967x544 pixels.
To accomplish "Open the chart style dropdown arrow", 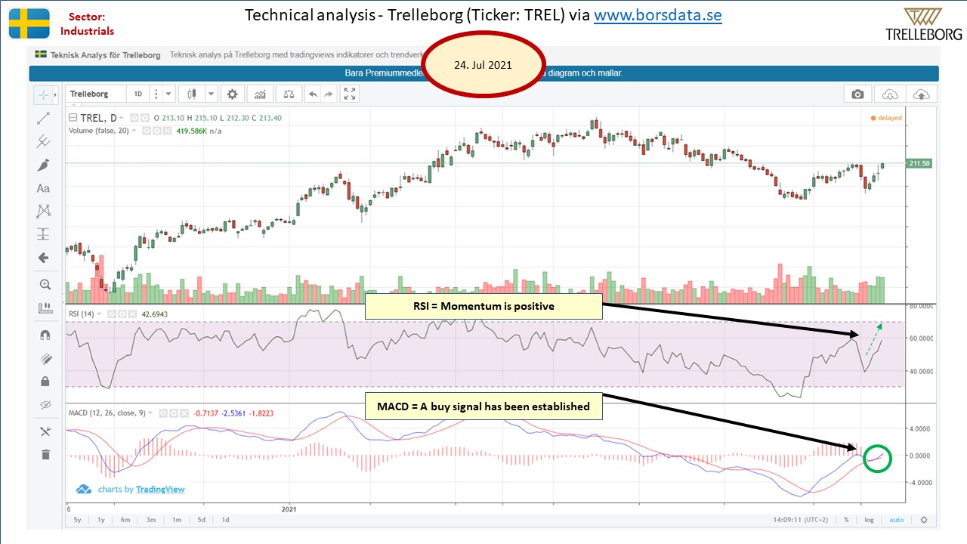I will 212,94.
